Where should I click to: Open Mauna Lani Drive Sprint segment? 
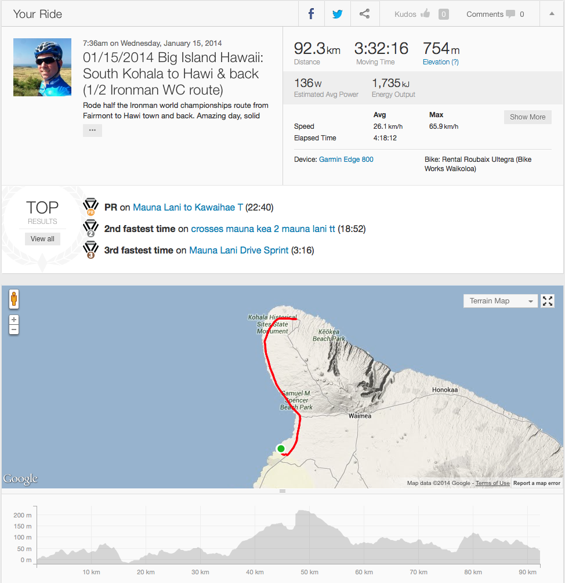(238, 250)
